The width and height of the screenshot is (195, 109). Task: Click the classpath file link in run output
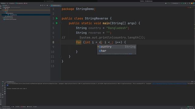(169, 84)
